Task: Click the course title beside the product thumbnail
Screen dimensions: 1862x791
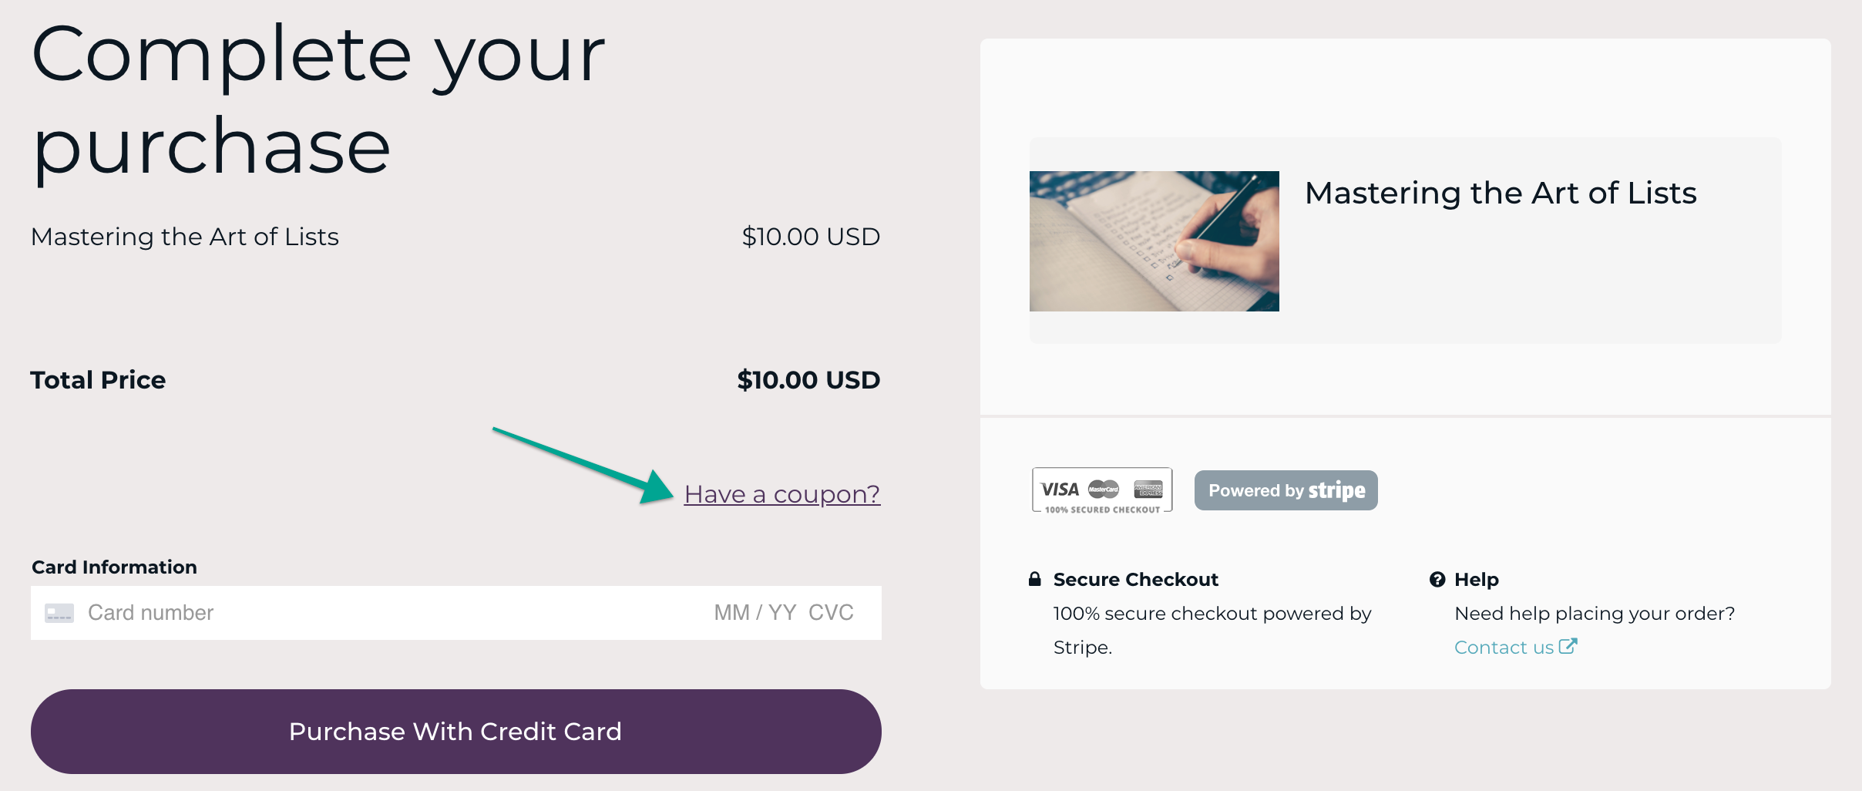Action: [1500, 193]
